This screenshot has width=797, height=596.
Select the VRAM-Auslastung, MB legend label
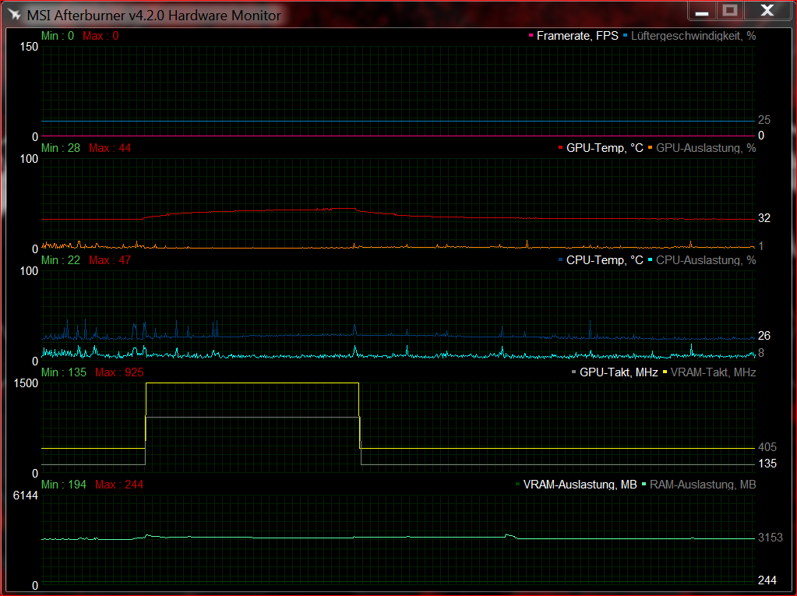point(580,485)
